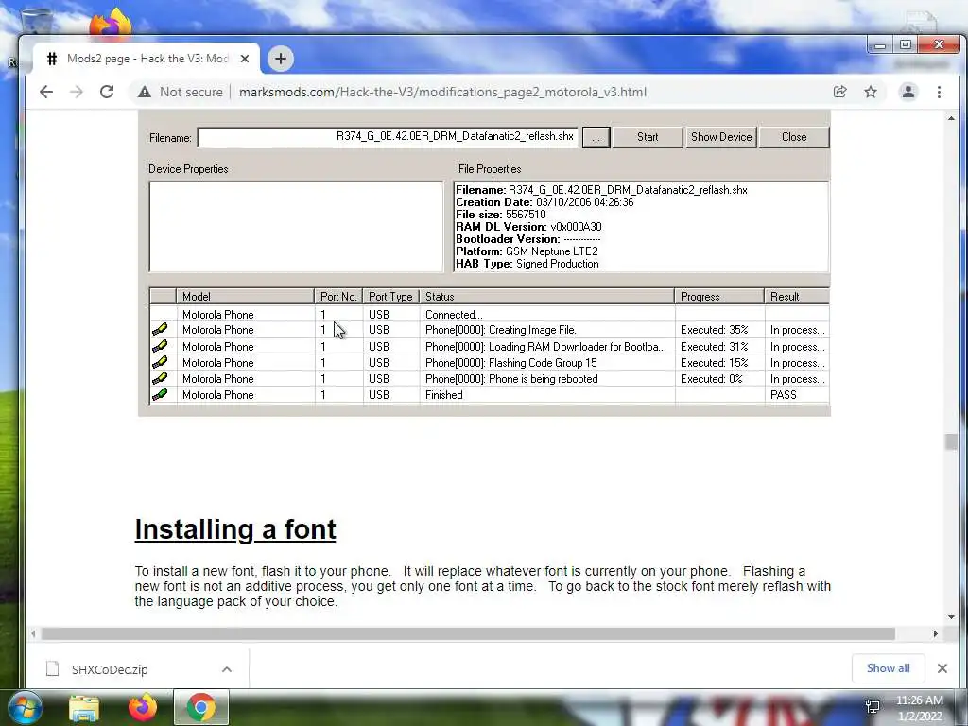Click the green flash icon beside Finished
Screen dimensions: 968x726
pos(160,394)
